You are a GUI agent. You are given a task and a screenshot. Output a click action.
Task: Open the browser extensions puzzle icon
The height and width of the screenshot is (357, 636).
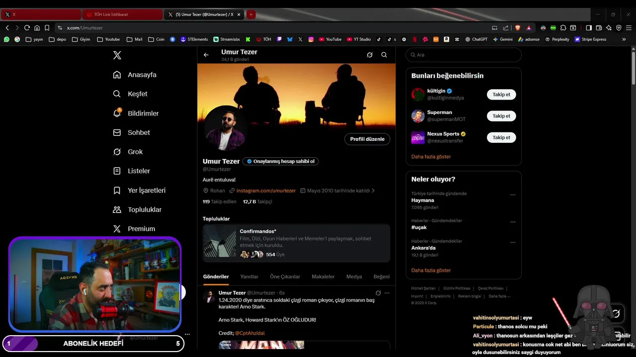(x=563, y=28)
